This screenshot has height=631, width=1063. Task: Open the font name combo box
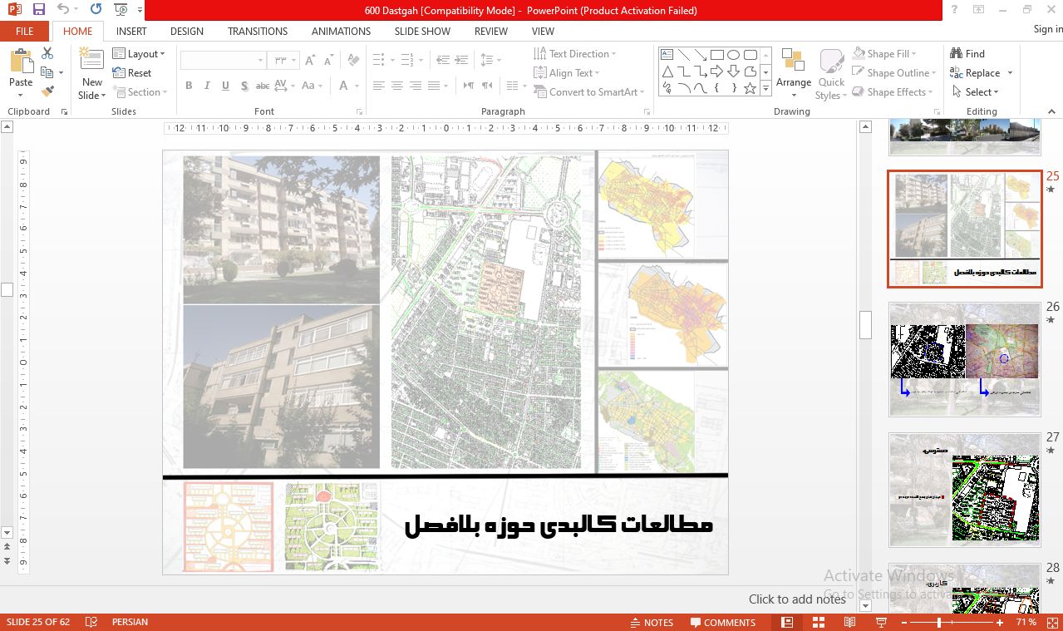(x=223, y=61)
